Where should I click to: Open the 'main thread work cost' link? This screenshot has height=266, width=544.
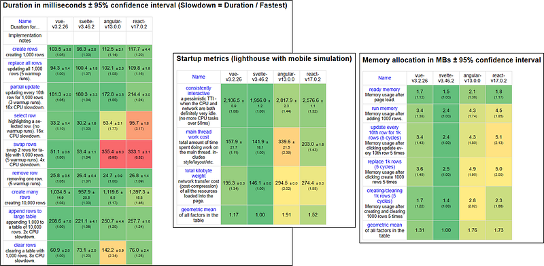[x=199, y=134]
